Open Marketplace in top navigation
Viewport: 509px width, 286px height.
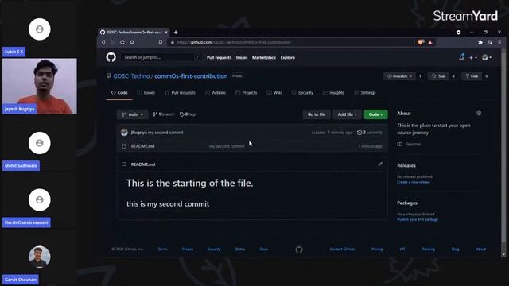click(x=264, y=58)
